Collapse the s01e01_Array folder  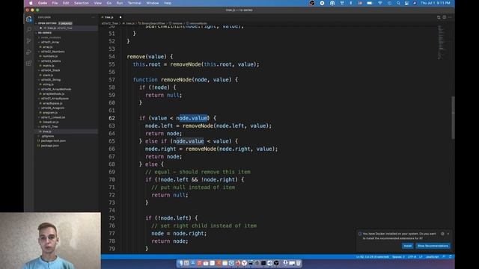[x=50, y=42]
